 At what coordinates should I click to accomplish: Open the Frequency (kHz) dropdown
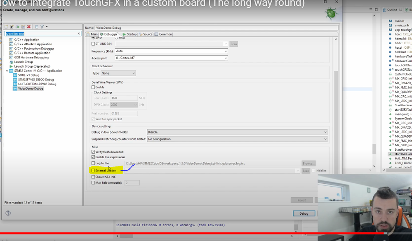(x=171, y=51)
